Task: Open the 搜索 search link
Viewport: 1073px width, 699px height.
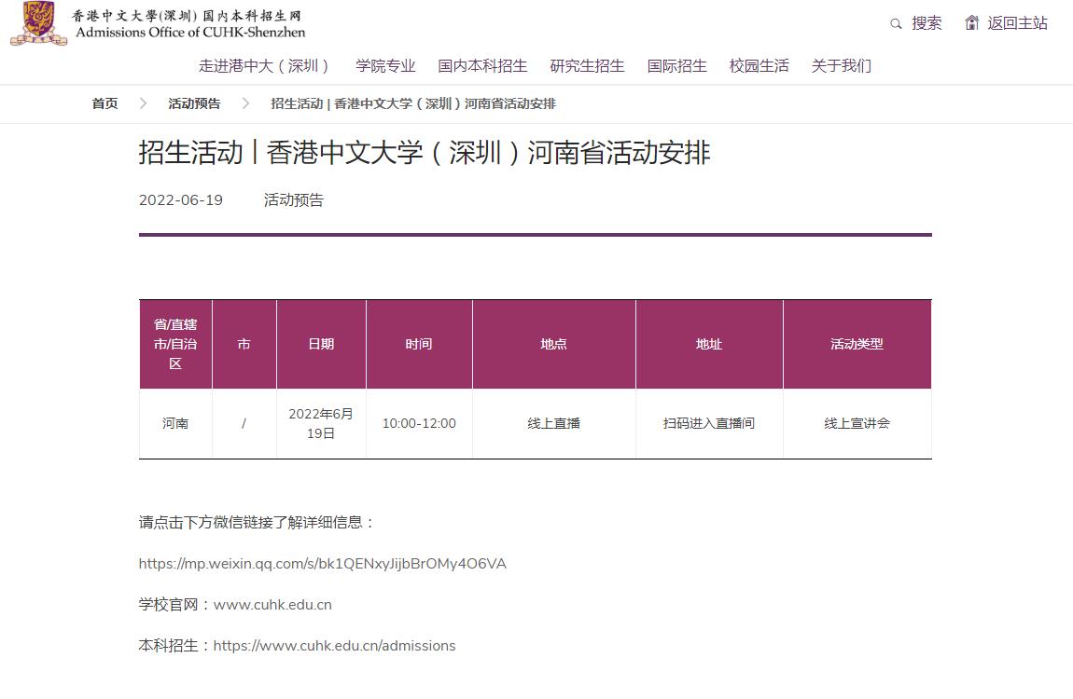Action: tap(927, 23)
